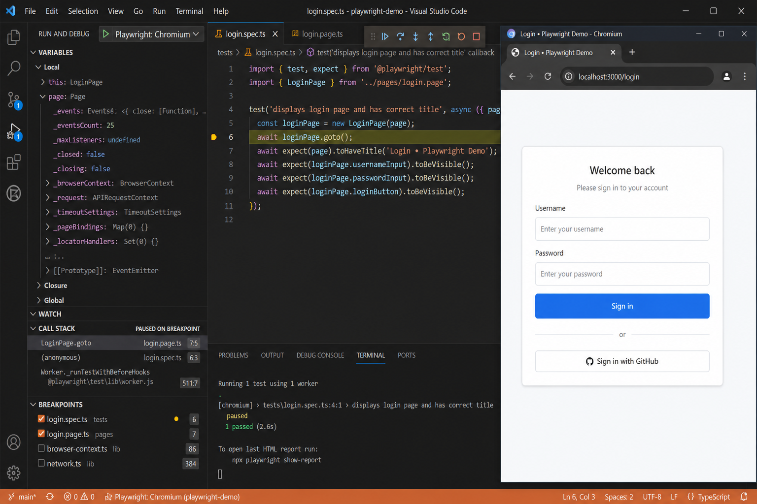Show errors and warnings count in status bar
757x504 pixels.
tap(79, 497)
